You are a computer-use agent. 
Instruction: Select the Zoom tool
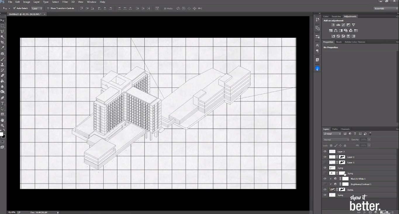point(3,125)
